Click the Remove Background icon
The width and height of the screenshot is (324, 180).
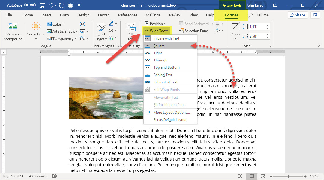click(x=13, y=27)
